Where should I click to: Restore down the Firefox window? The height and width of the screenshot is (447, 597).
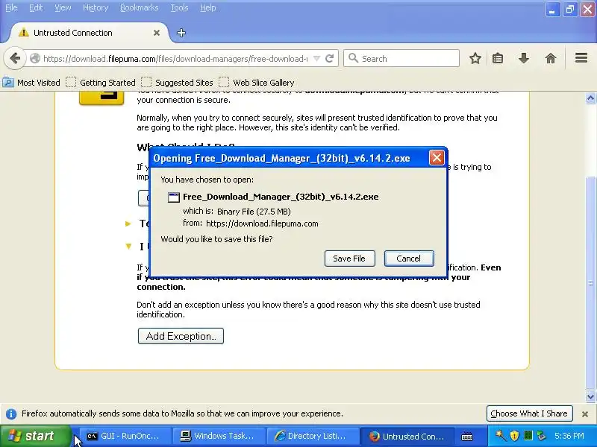click(x=569, y=10)
